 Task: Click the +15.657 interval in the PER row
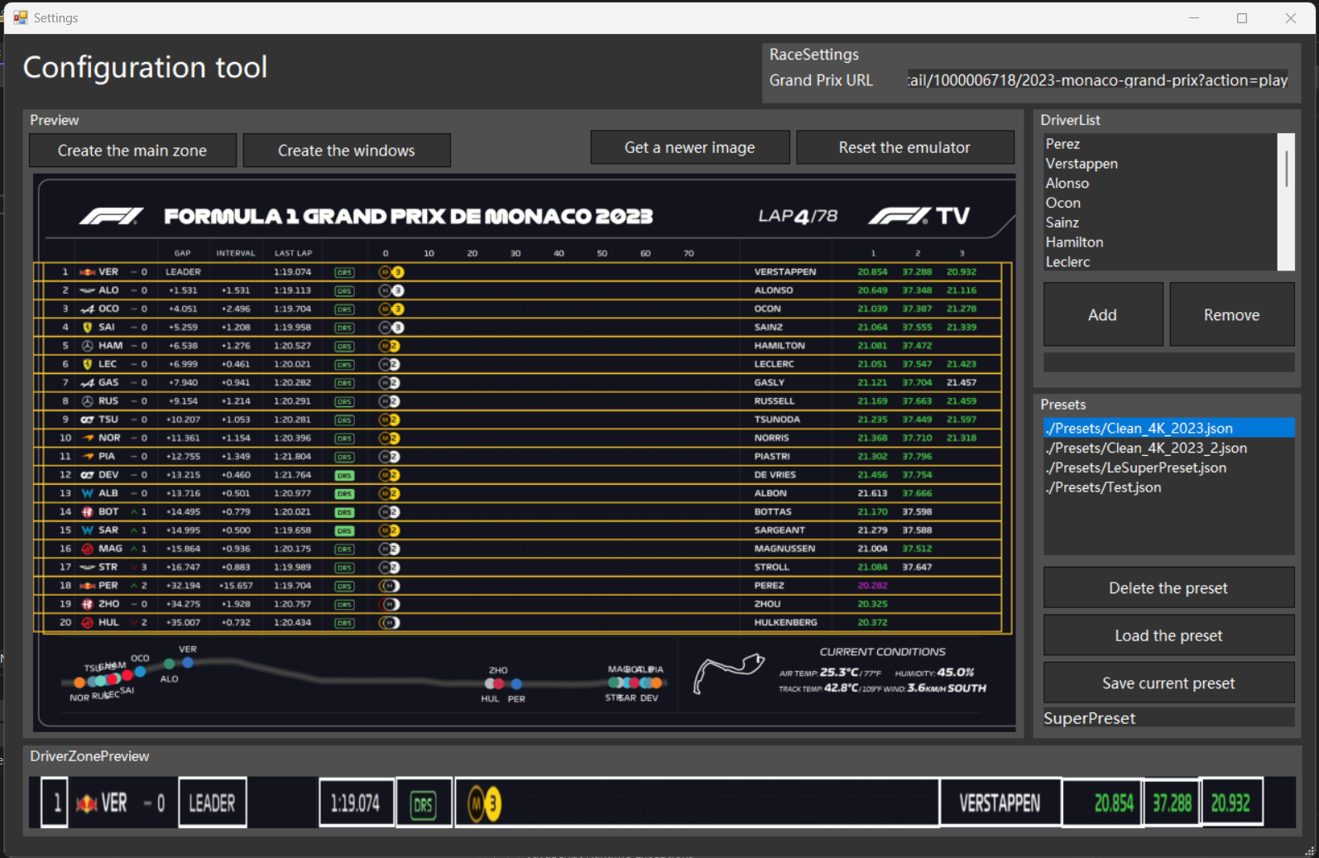236,586
